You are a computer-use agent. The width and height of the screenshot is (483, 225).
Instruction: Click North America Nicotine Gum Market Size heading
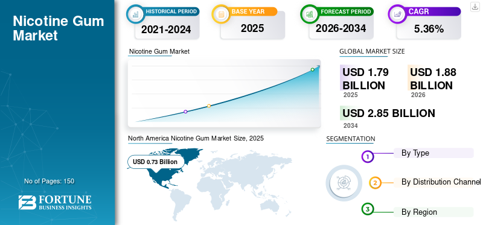click(196, 138)
